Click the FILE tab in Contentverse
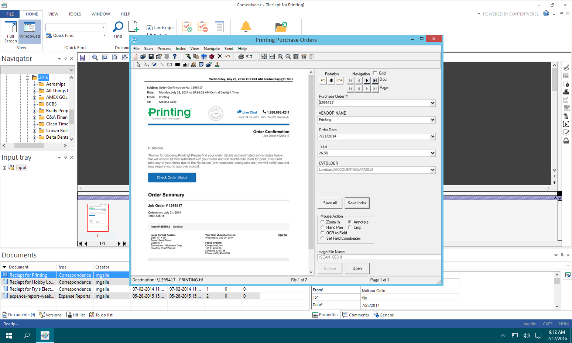This screenshot has height=343, width=572. 10,14
